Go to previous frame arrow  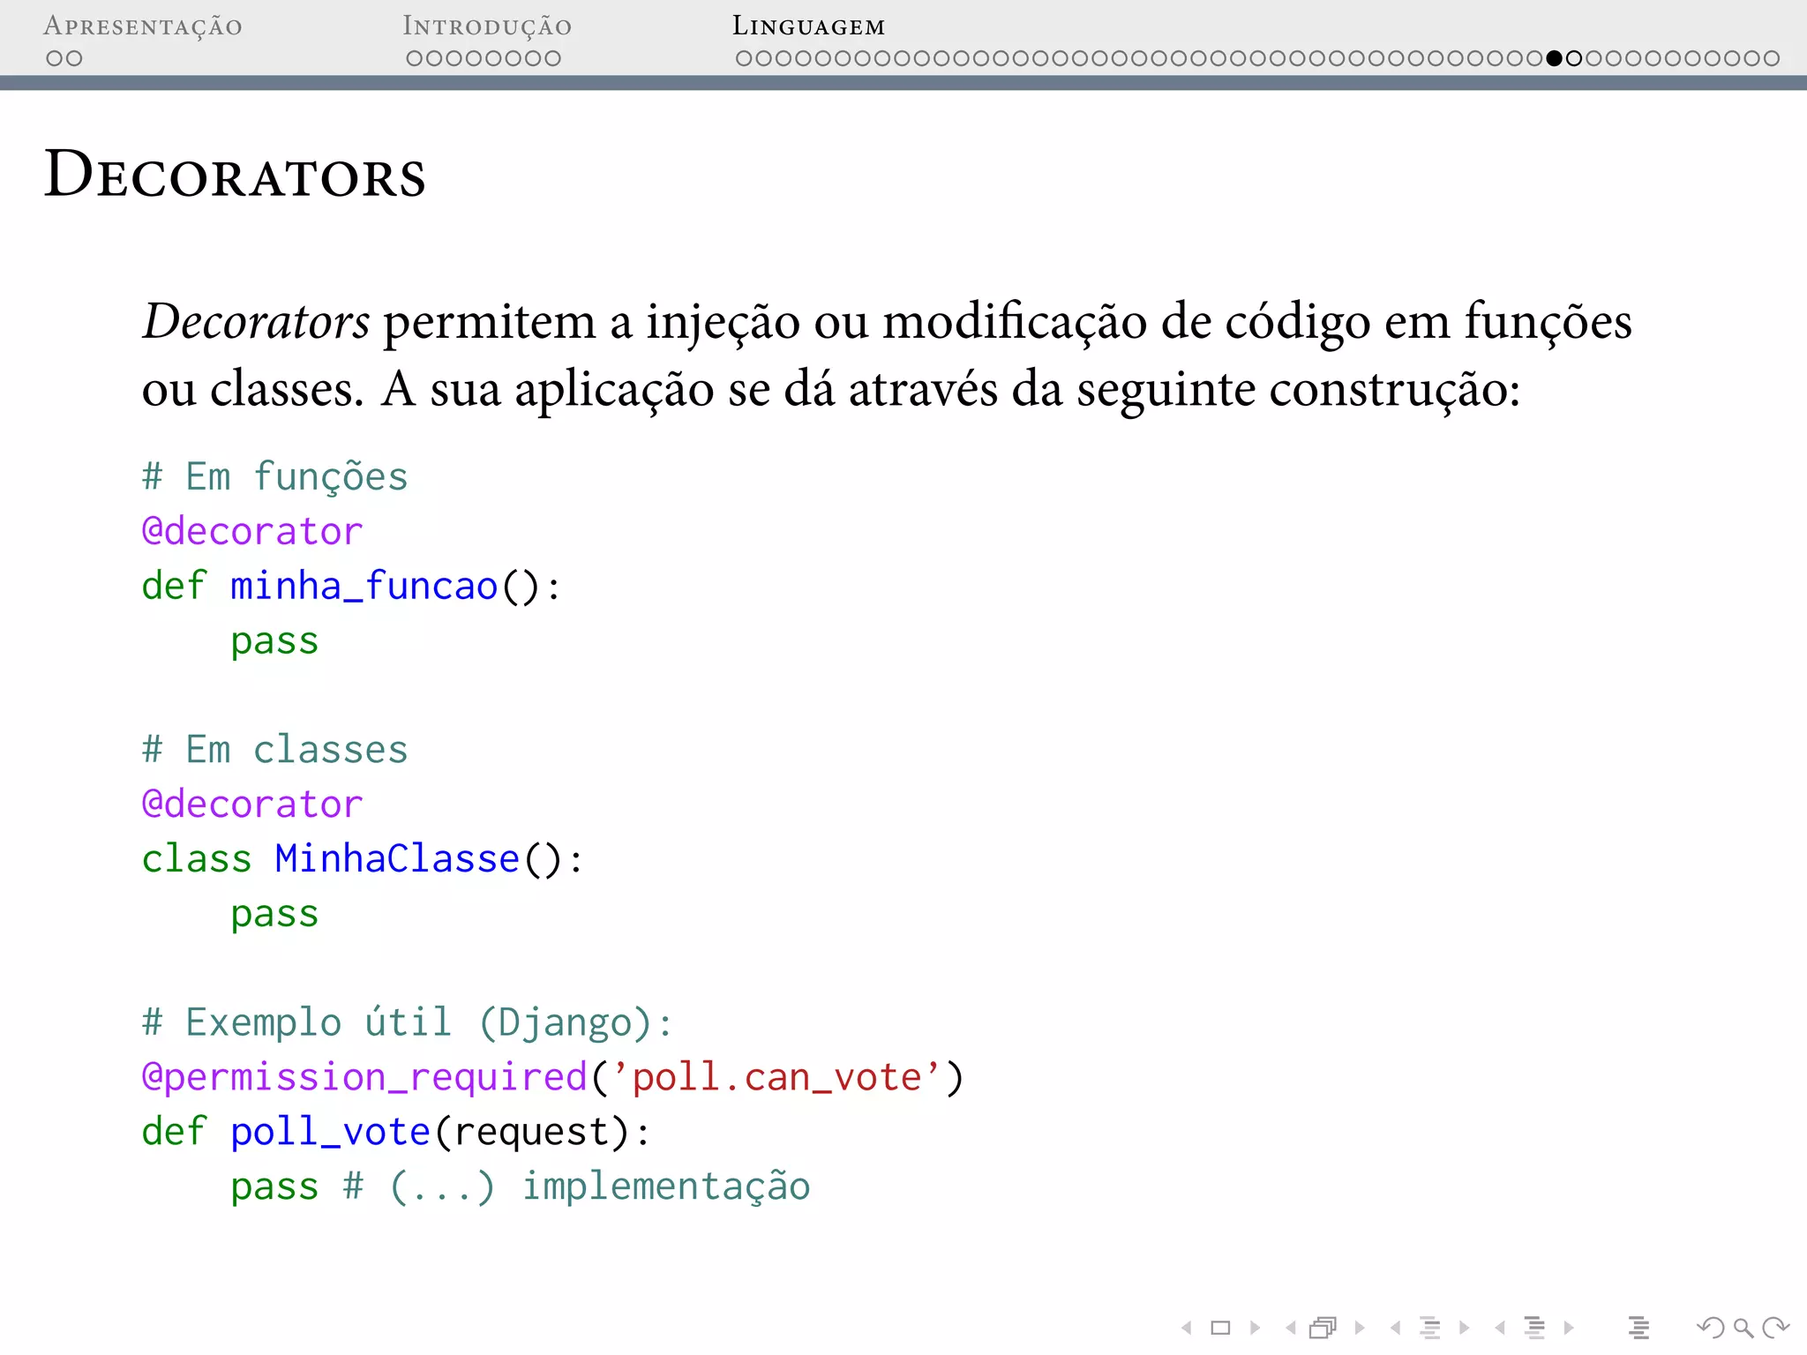pyautogui.click(x=1291, y=1327)
